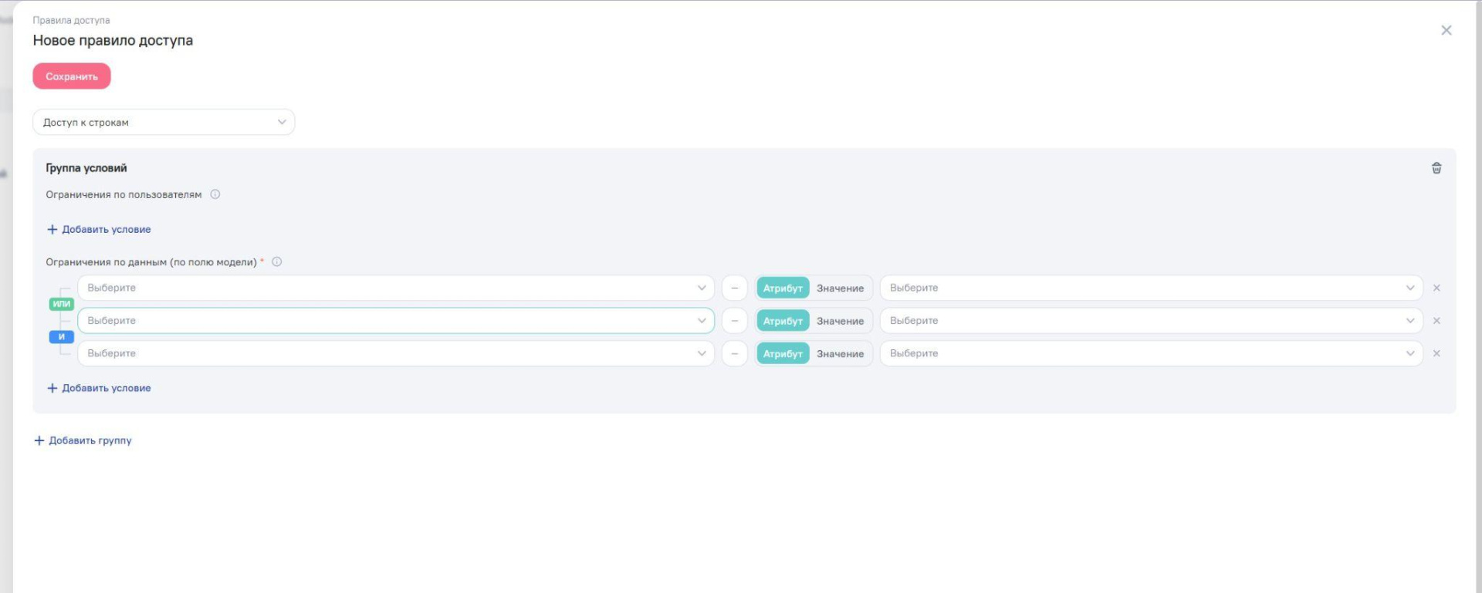The height and width of the screenshot is (593, 1482).
Task: Switch first row to Значение mode
Action: [x=840, y=288]
